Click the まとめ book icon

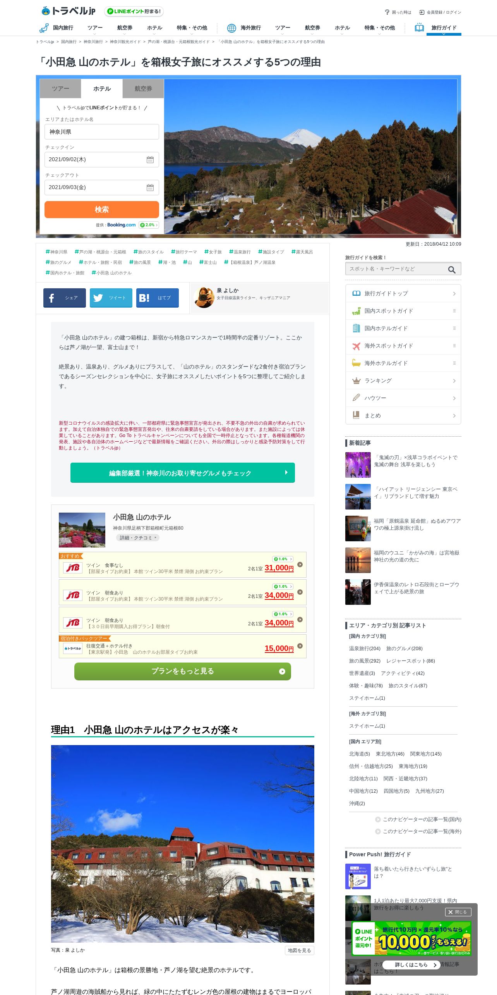coord(356,415)
